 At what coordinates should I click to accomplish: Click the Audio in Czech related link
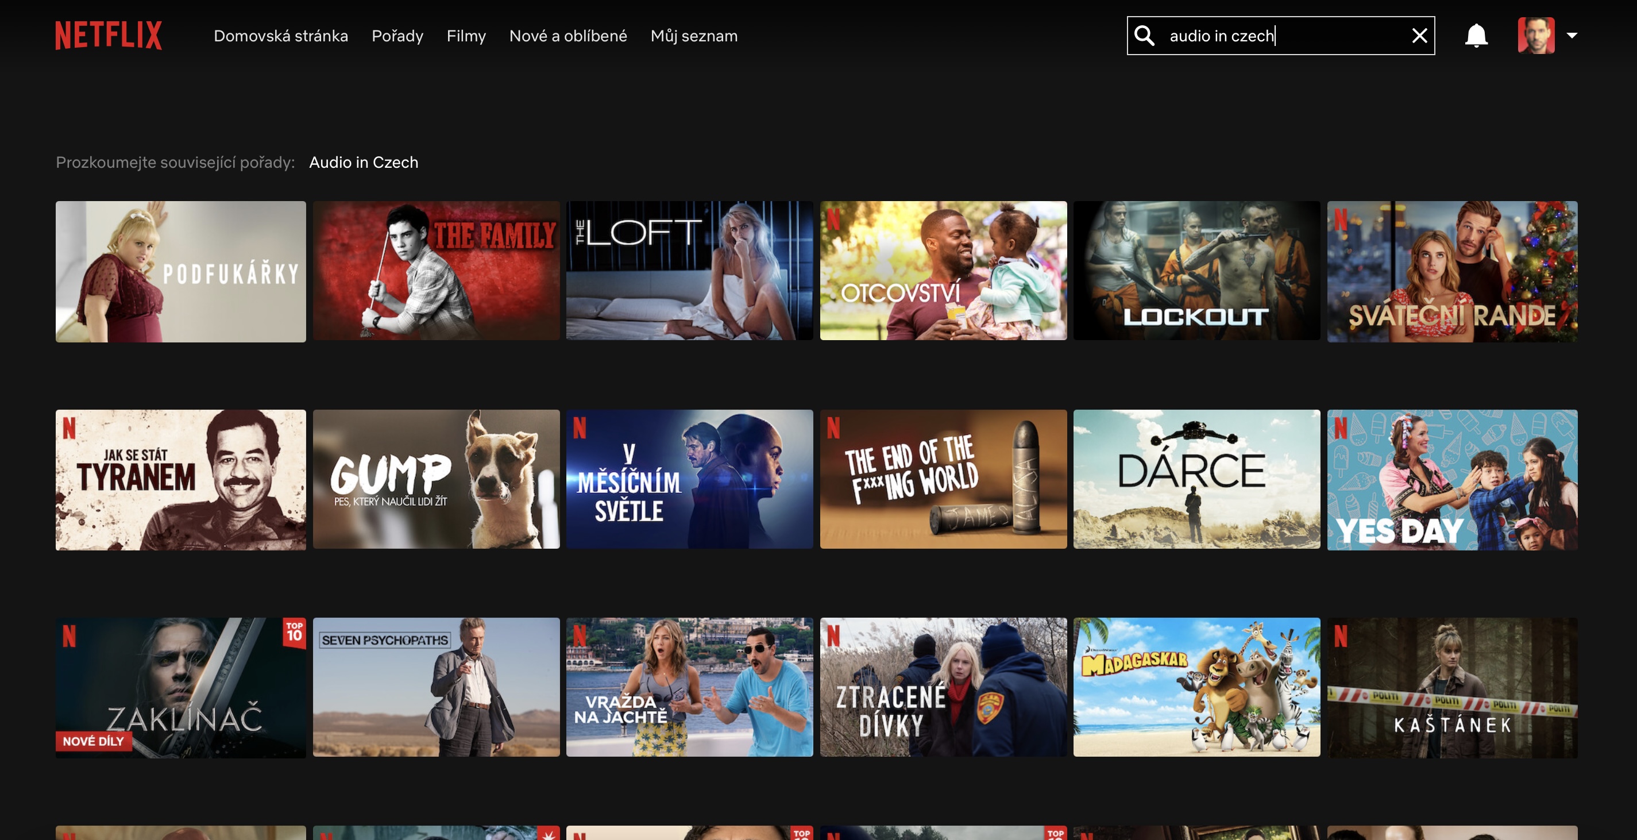pos(364,163)
